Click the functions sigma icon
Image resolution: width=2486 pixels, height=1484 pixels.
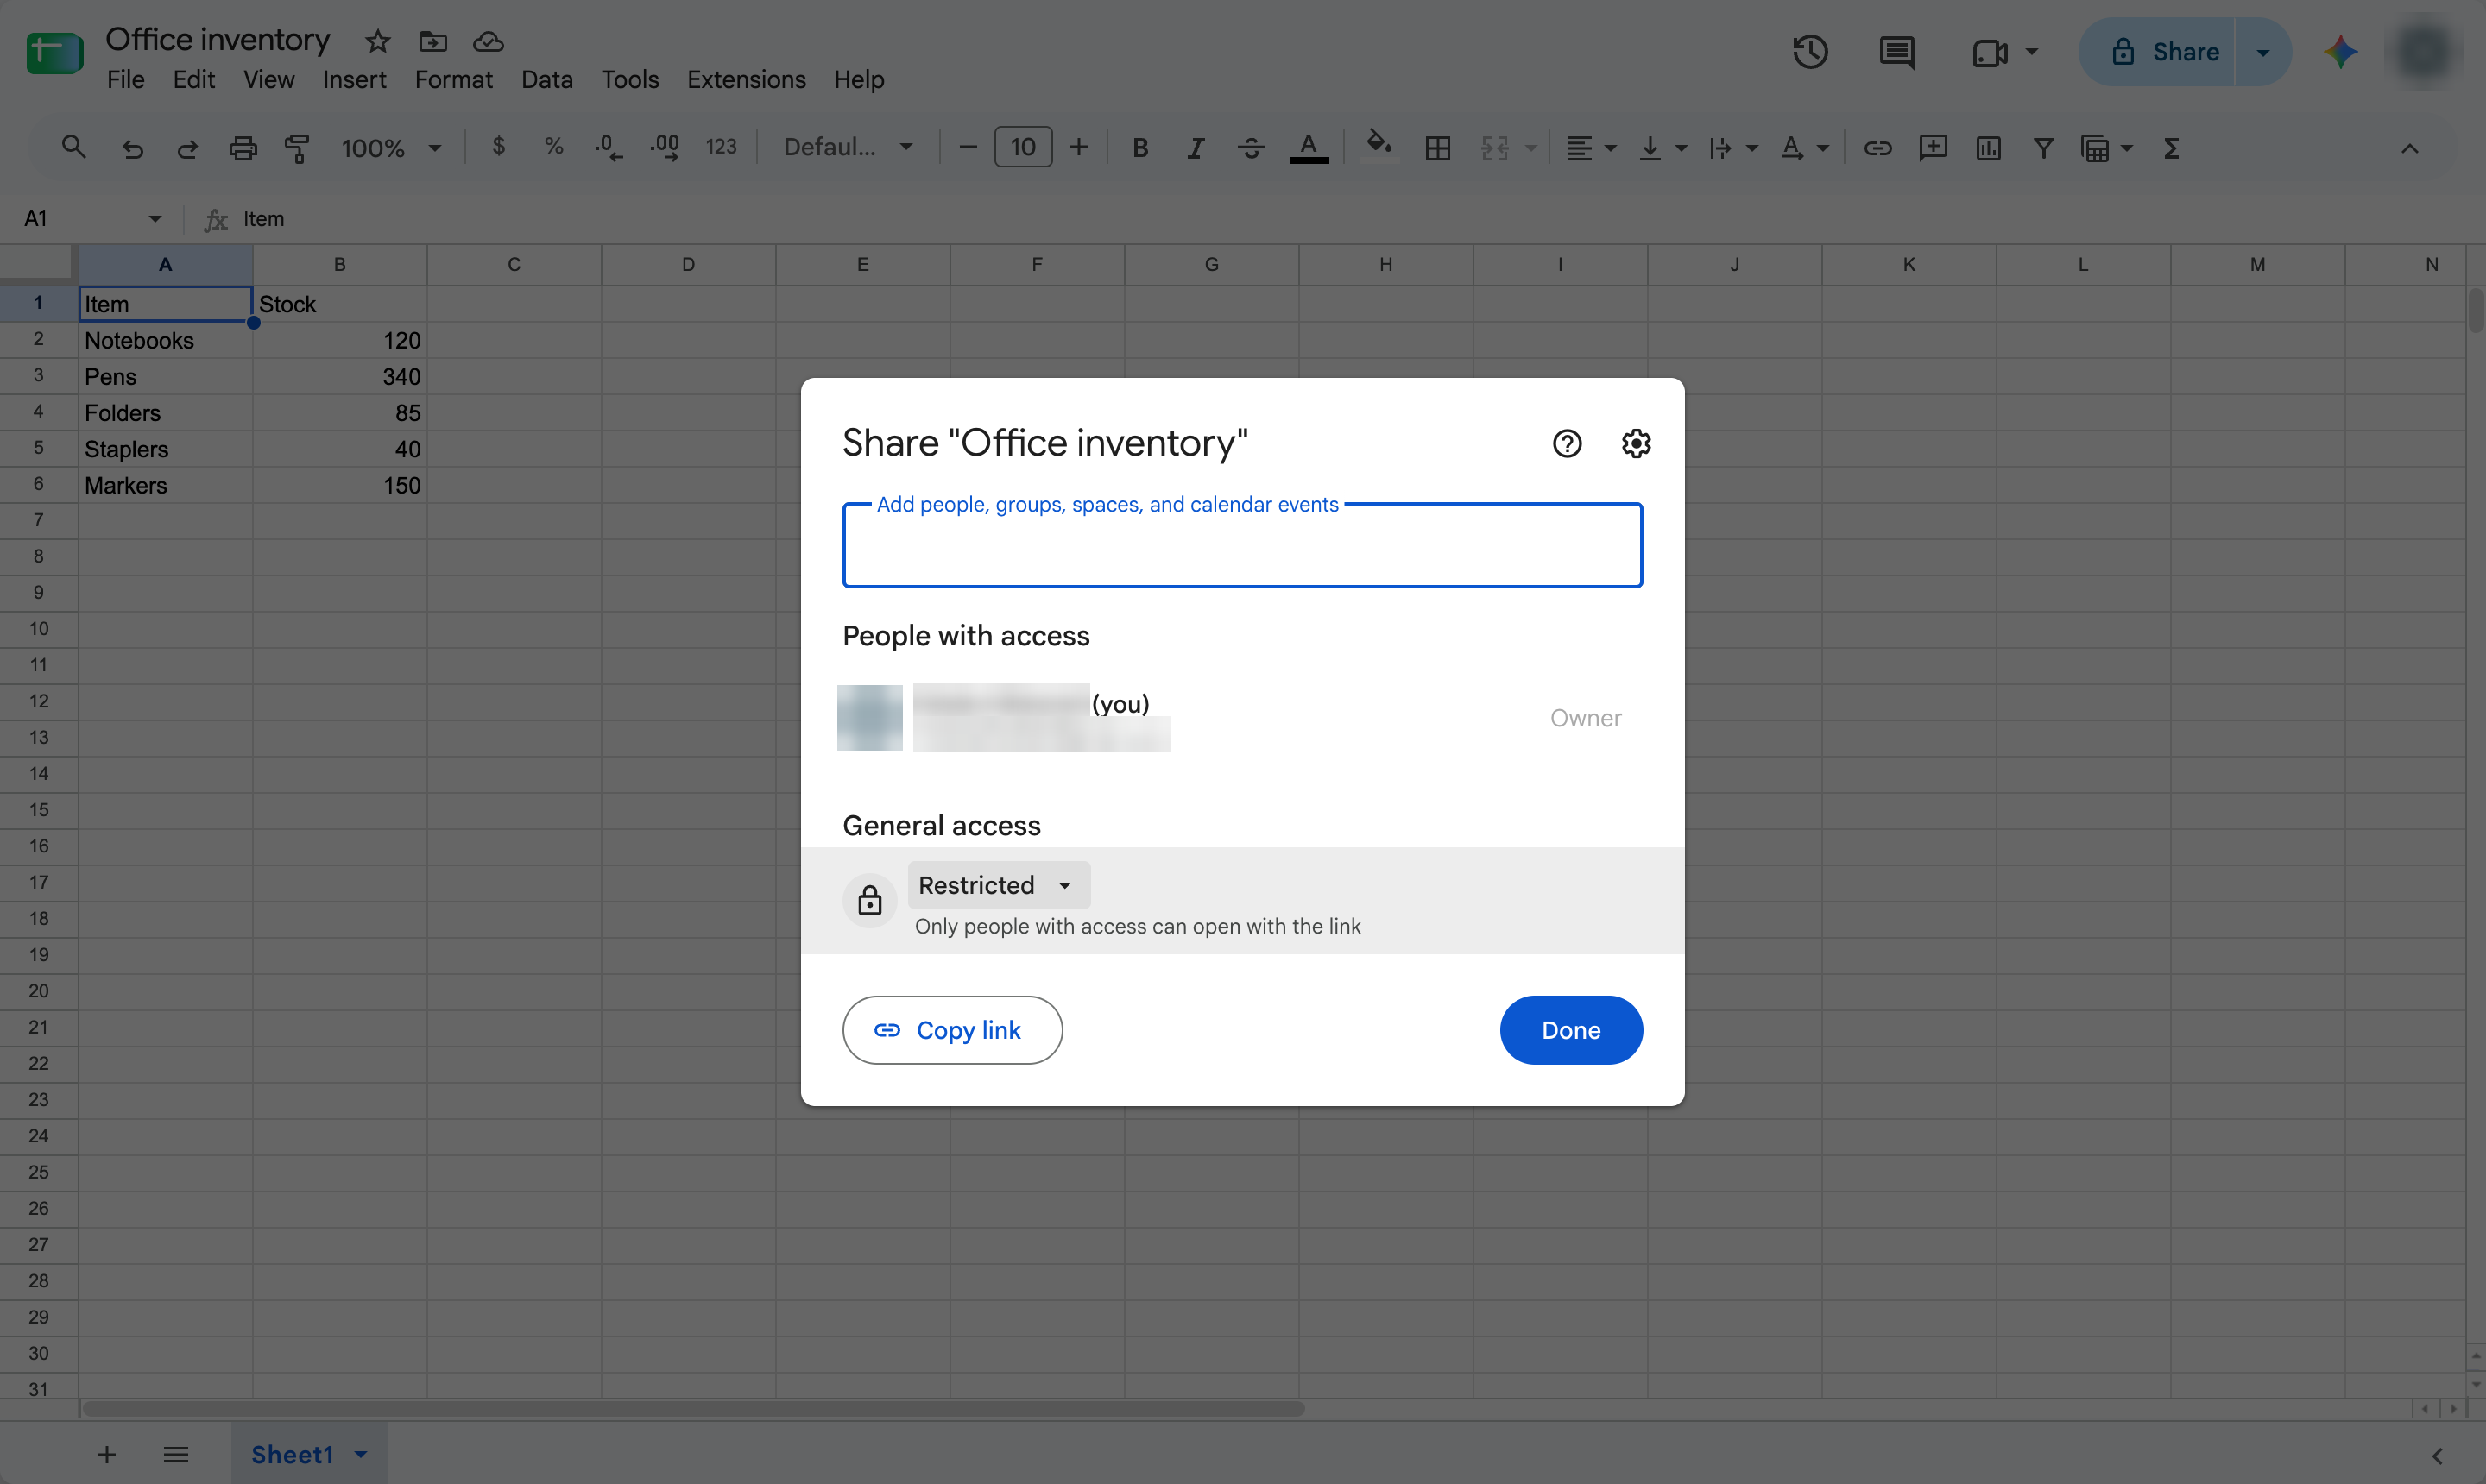pyautogui.click(x=2171, y=148)
